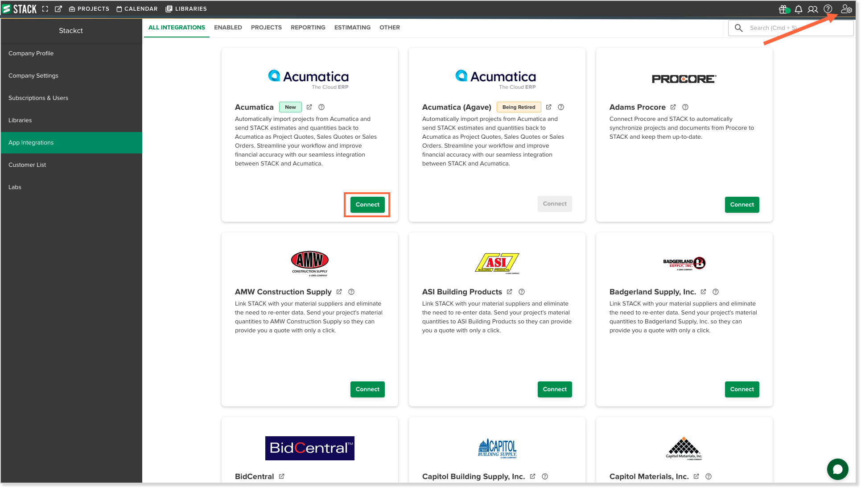The width and height of the screenshot is (861, 488).
Task: Open Adams Procore help icon
Action: 685,107
